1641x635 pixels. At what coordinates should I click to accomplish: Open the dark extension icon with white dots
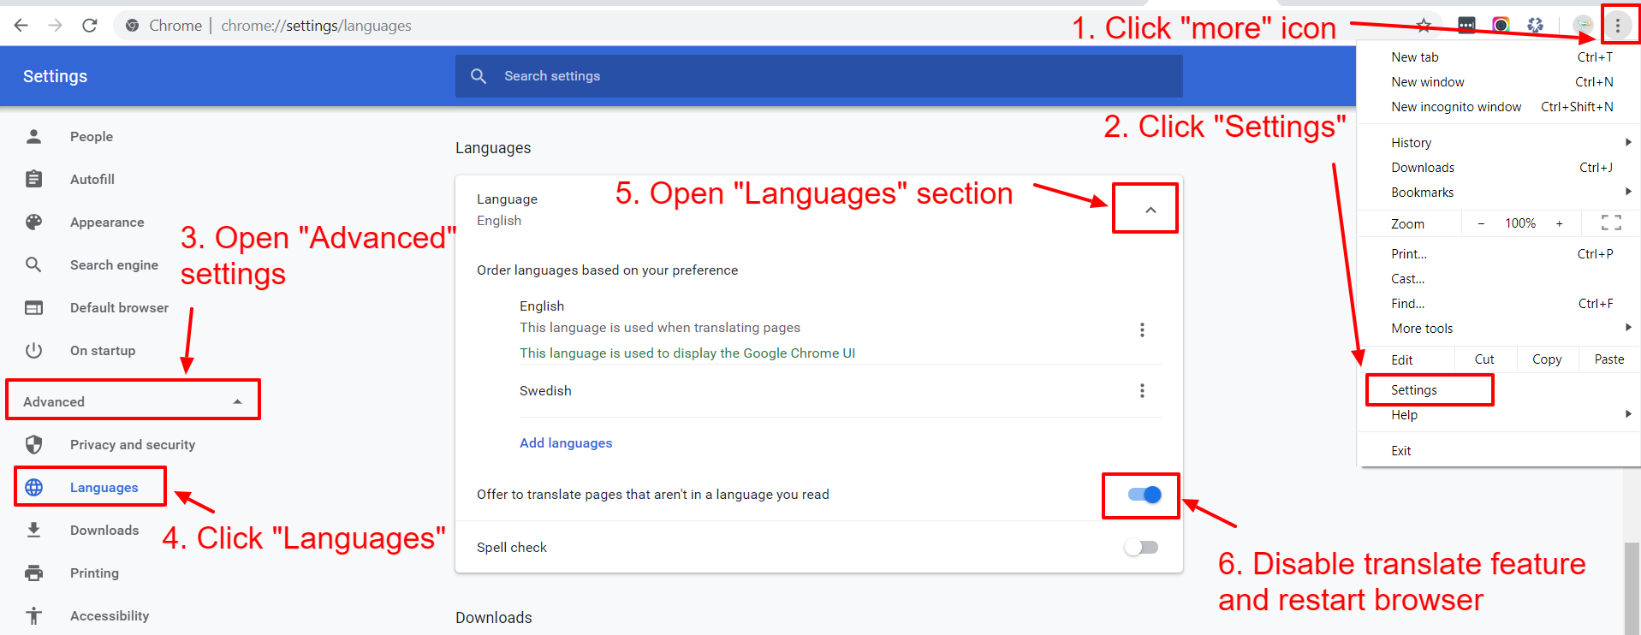(1466, 25)
